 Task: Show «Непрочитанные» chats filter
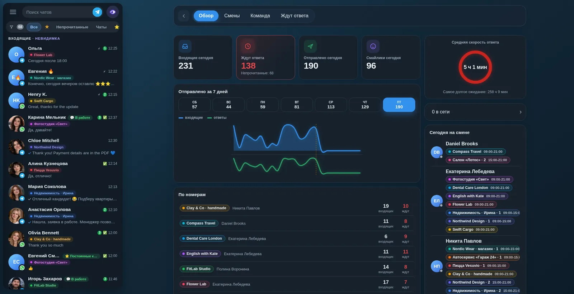(x=72, y=27)
